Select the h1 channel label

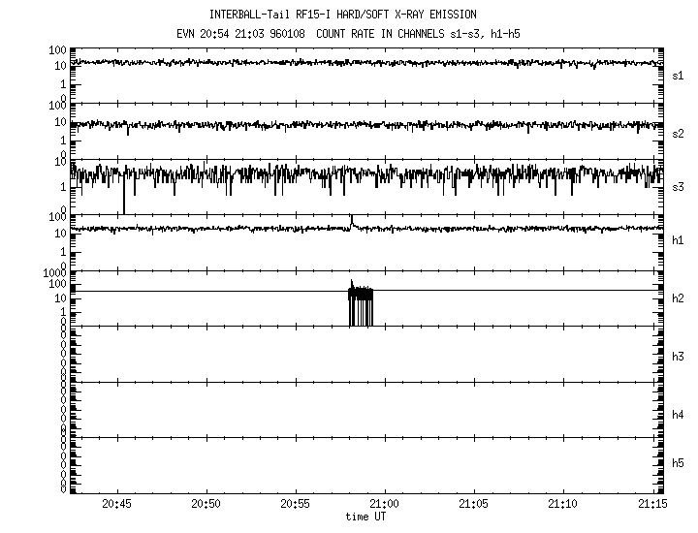679,241
